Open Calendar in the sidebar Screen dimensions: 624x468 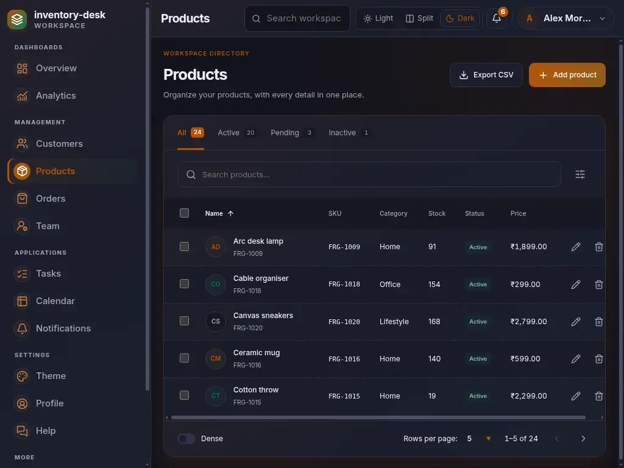click(73, 301)
